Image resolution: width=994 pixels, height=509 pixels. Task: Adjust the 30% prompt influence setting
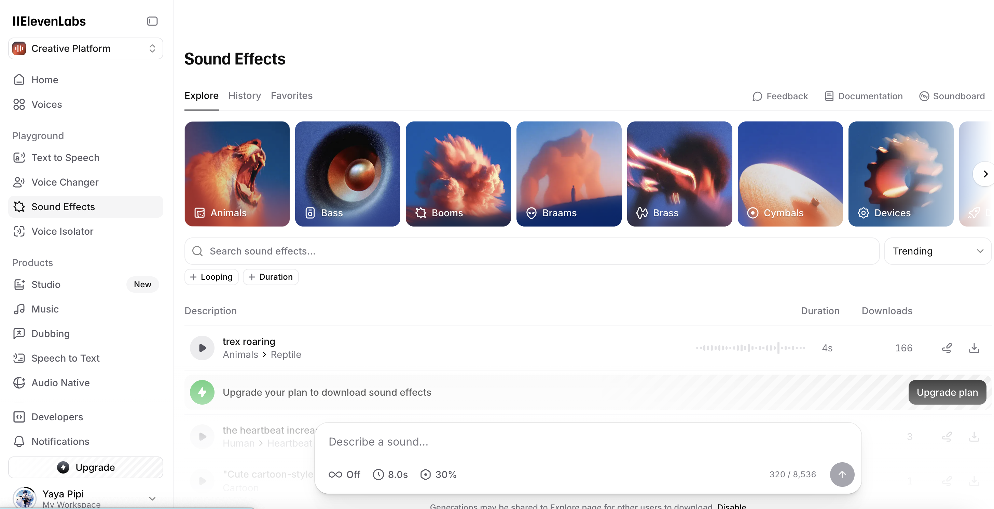438,474
